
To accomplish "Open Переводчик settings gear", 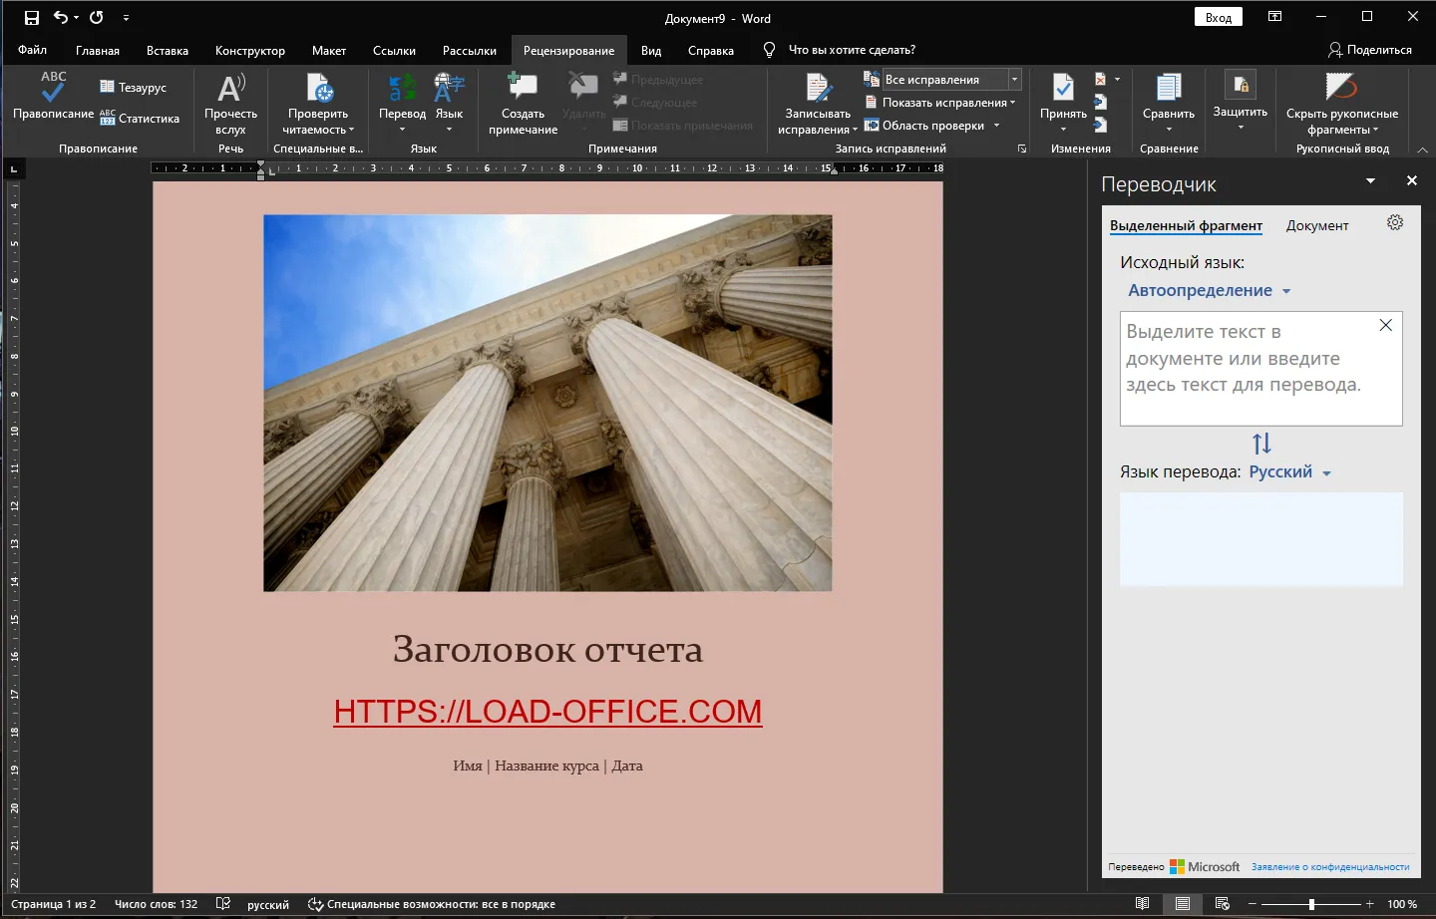I will [x=1395, y=223].
